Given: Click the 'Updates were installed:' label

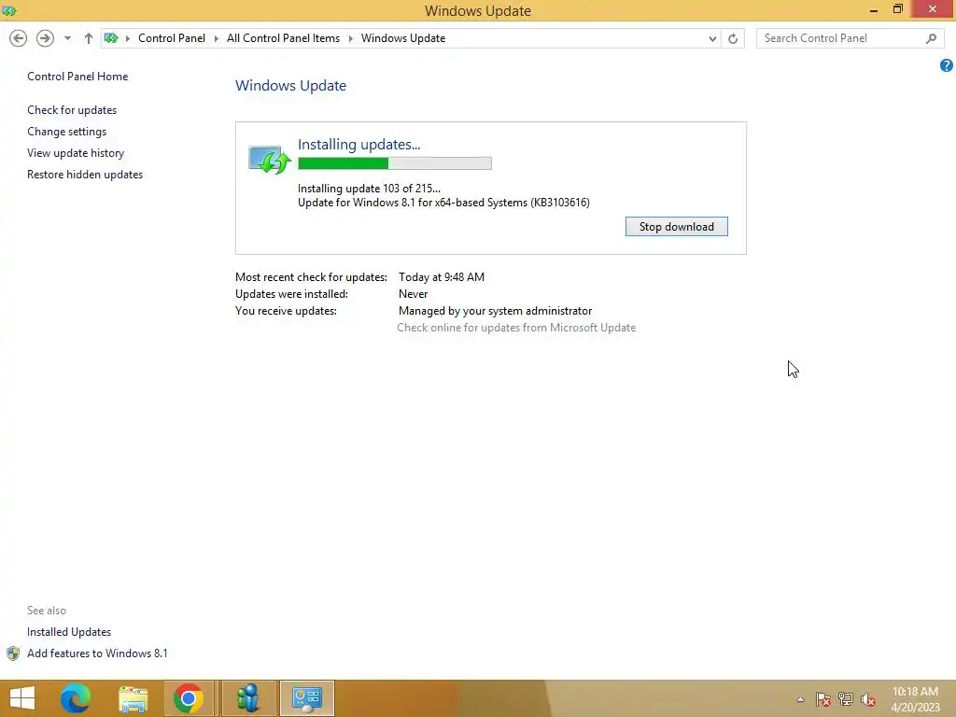Looking at the screenshot, I should (x=291, y=294).
